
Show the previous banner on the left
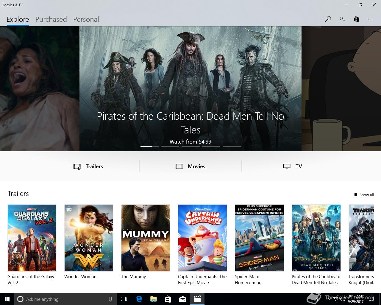(x=40, y=89)
